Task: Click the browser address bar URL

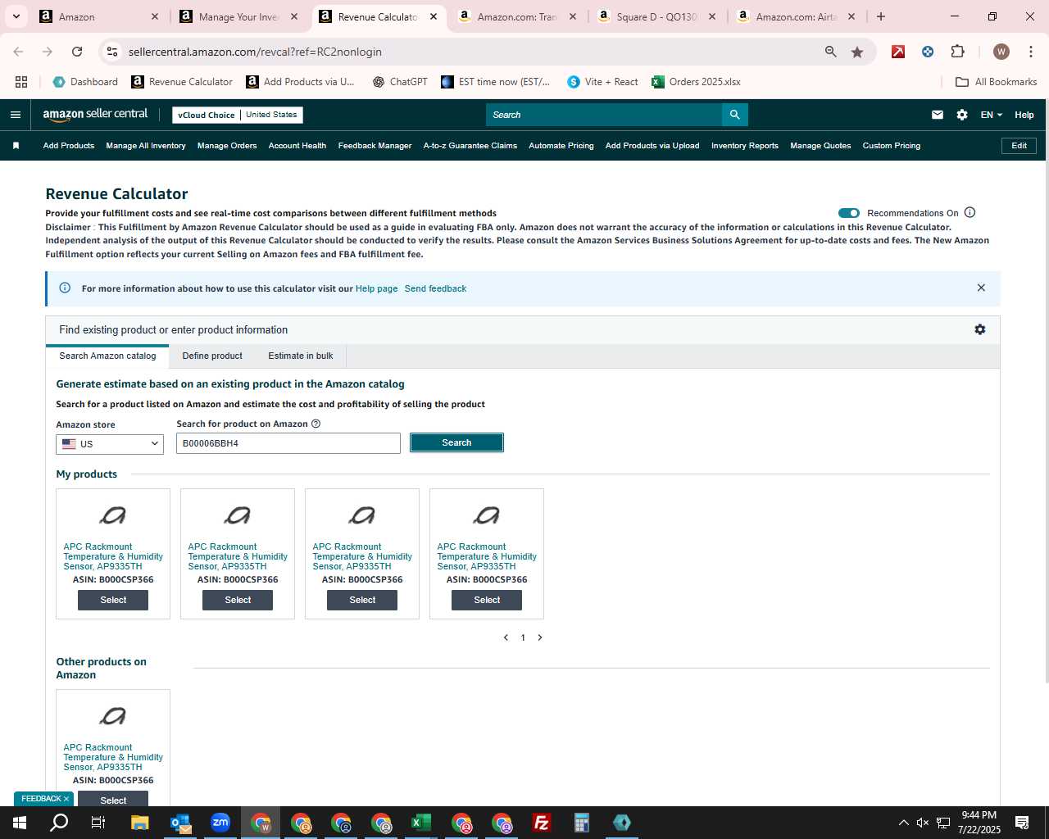Action: [x=255, y=52]
